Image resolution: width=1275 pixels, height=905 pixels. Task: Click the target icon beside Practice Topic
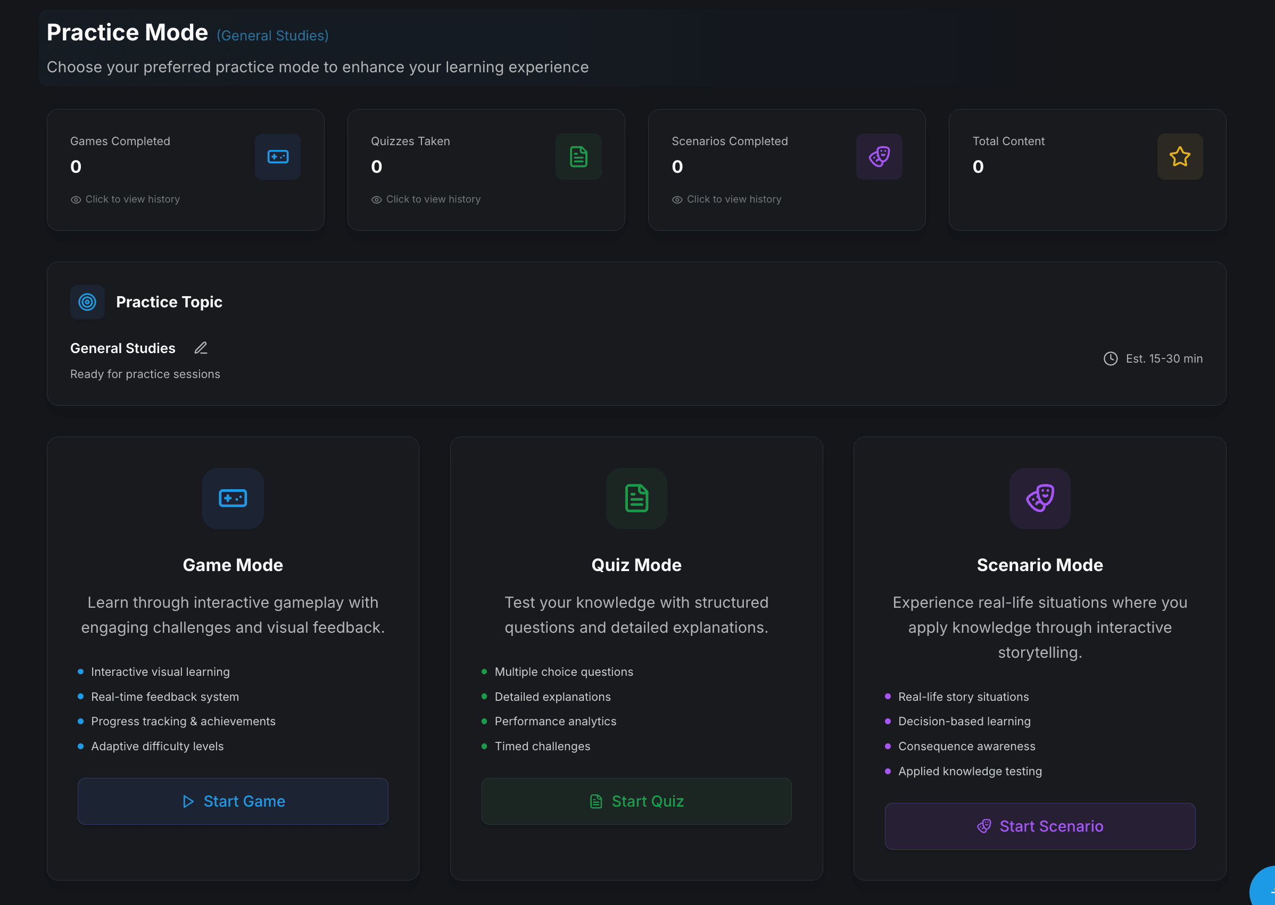coord(88,302)
